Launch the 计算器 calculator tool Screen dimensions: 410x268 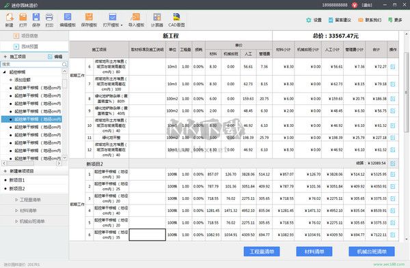[157, 17]
